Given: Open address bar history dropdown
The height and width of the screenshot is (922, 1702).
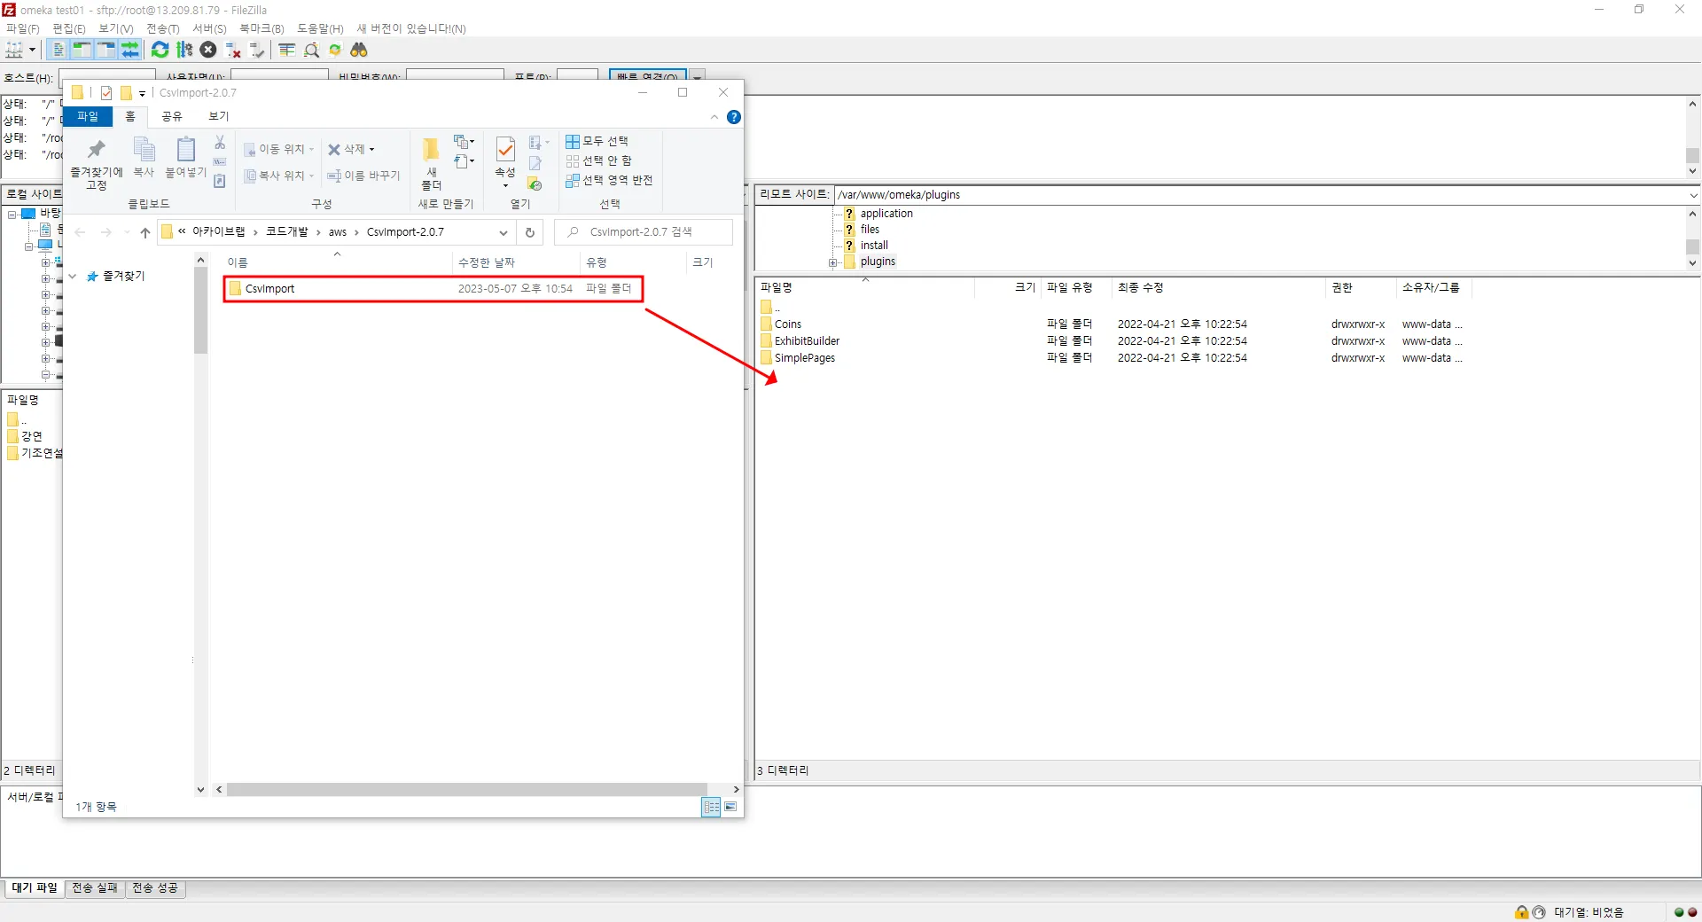Looking at the screenshot, I should click(x=504, y=232).
